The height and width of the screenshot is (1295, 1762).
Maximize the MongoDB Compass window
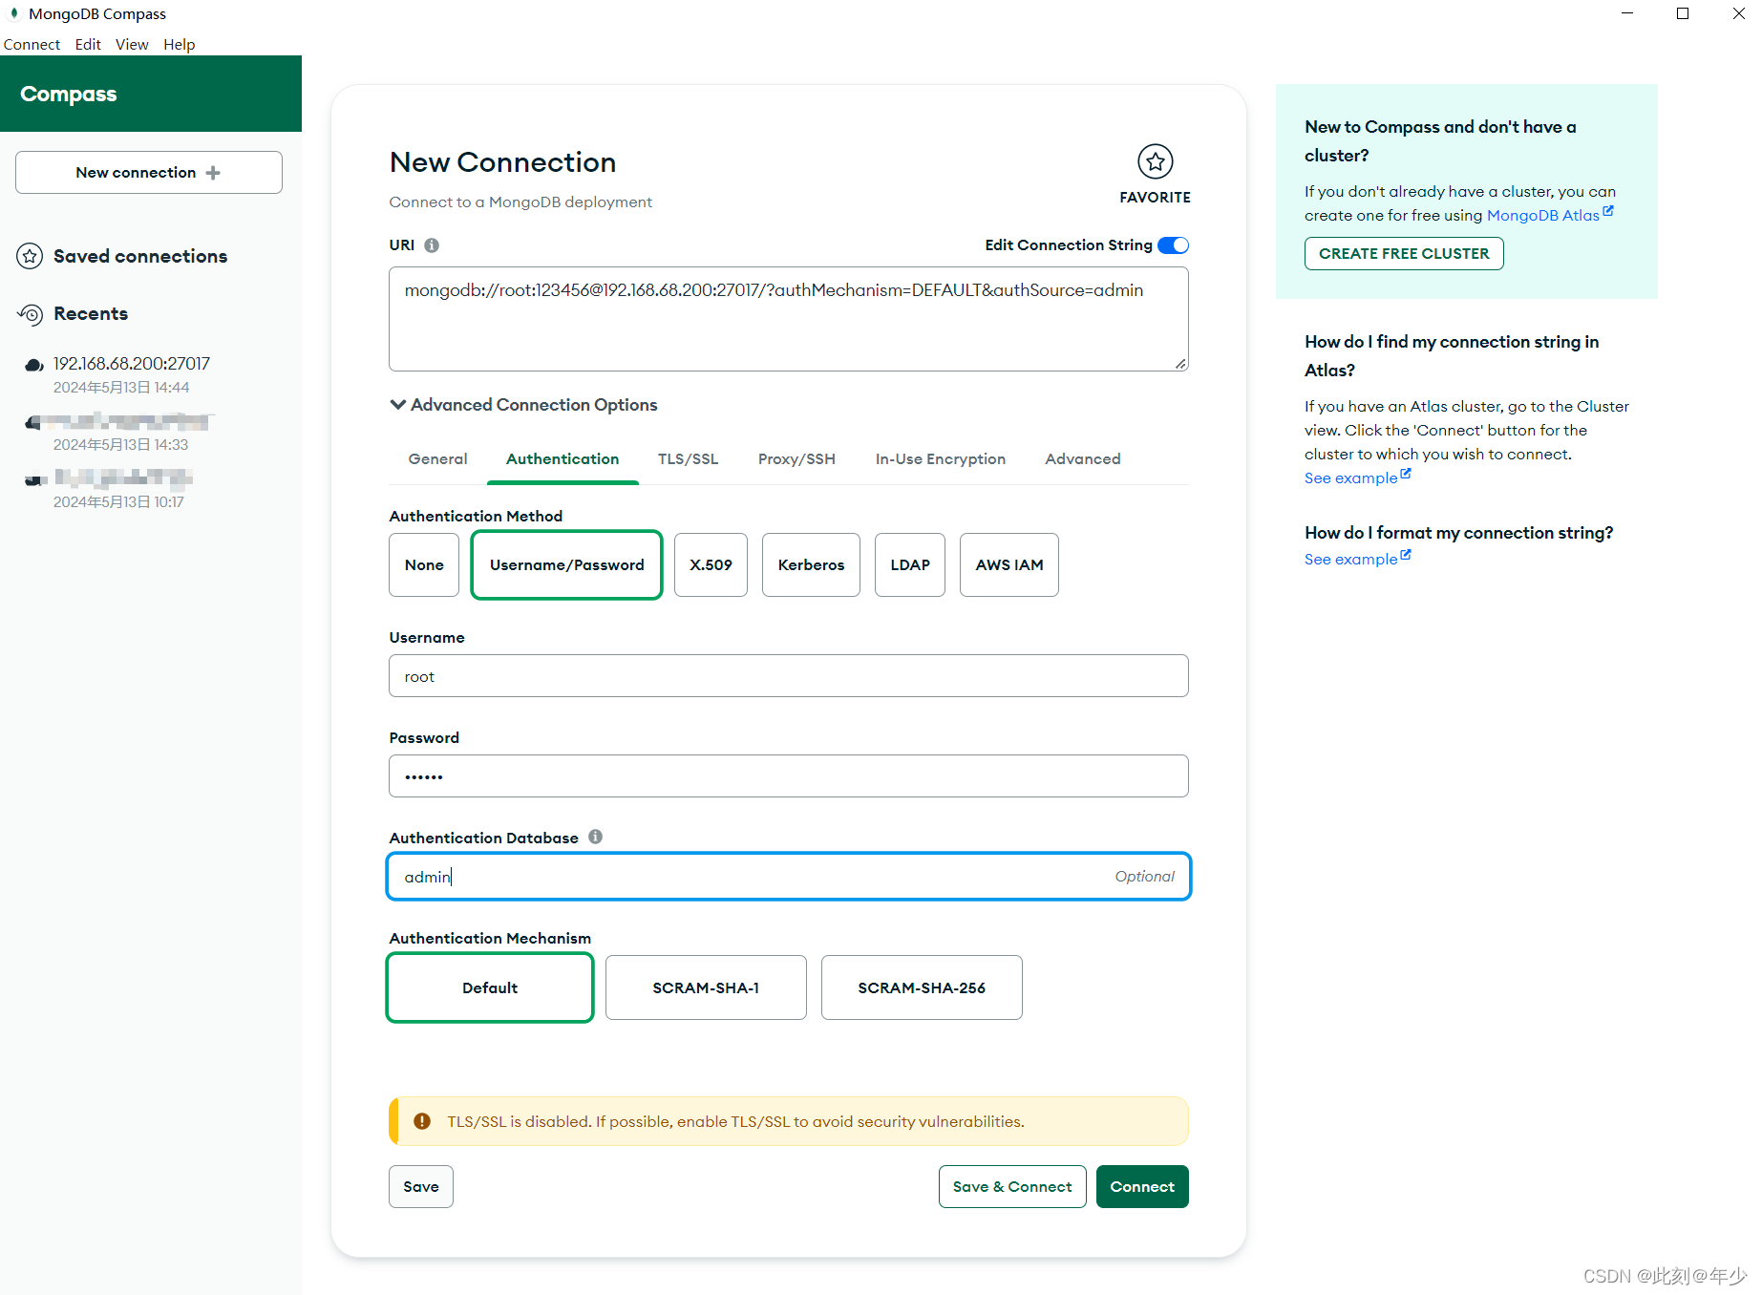(x=1683, y=13)
